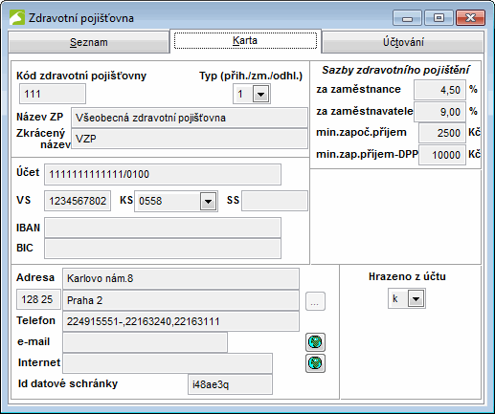
Task: Expand the KS 0558 combo box
Action: coord(208,201)
